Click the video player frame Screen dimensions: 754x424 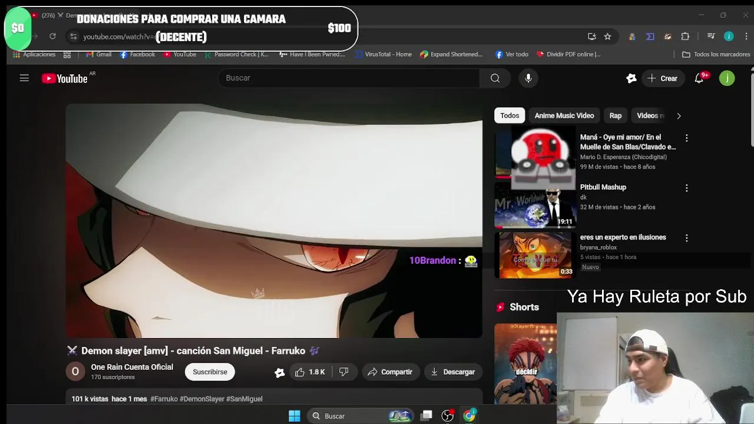pyautogui.click(x=274, y=221)
